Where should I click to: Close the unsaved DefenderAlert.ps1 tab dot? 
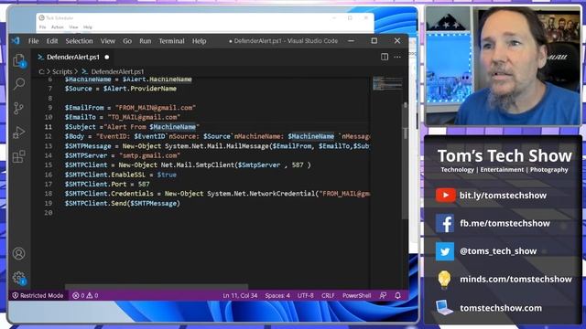click(x=107, y=57)
